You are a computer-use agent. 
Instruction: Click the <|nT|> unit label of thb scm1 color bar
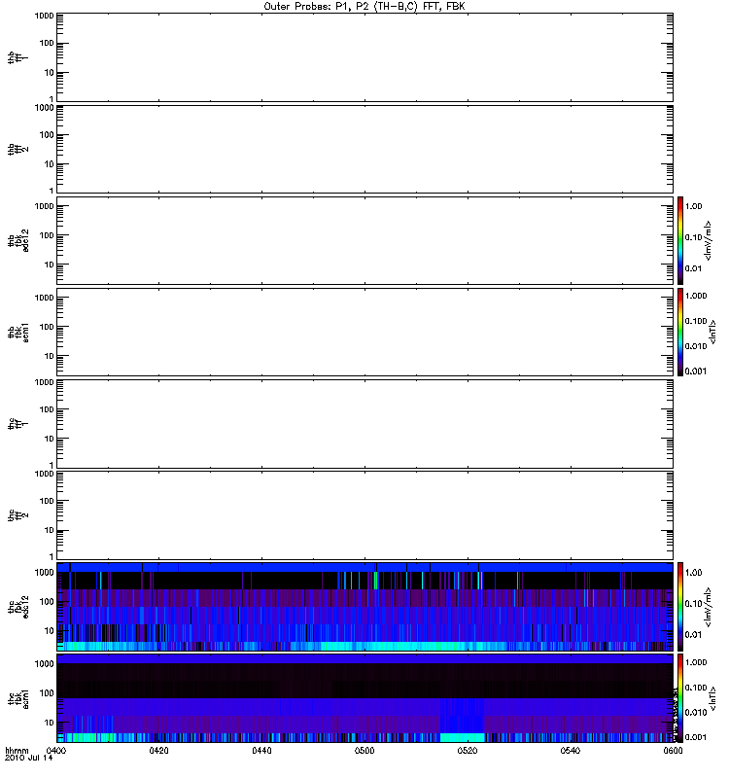[712, 332]
